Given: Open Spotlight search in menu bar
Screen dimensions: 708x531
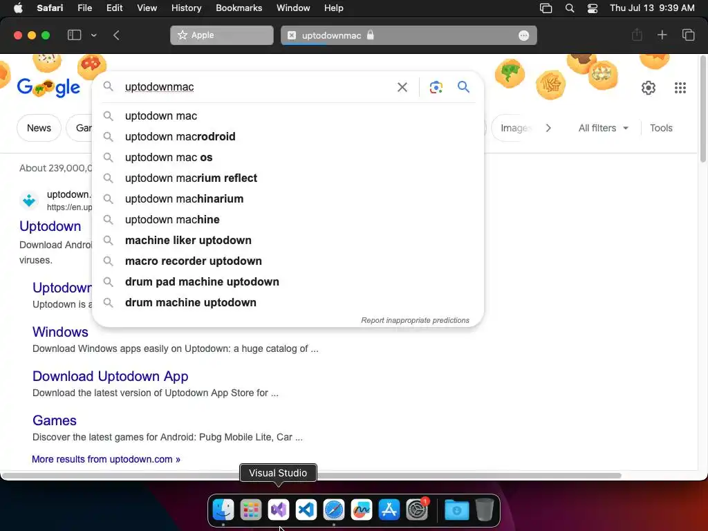Looking at the screenshot, I should 570,8.
